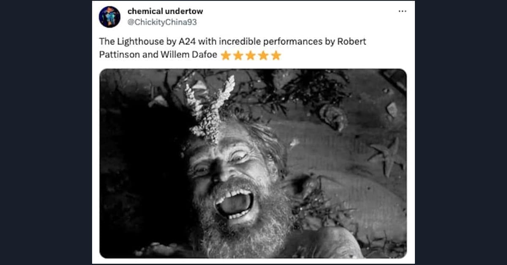This screenshot has width=507, height=265.
Task: Click the last gold star emoji
Action: coord(276,56)
